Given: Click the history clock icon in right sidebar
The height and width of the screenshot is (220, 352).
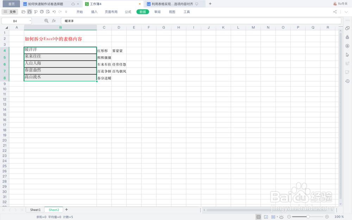Looking at the screenshot, I should click(x=347, y=81).
